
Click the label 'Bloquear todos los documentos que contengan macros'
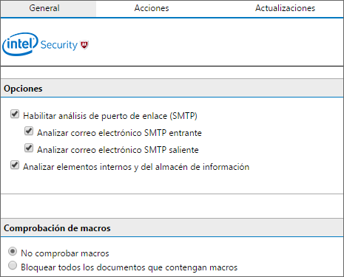[x=129, y=267]
